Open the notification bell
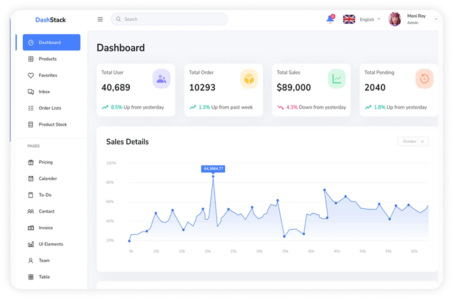This screenshot has height=299, width=453. [330, 19]
